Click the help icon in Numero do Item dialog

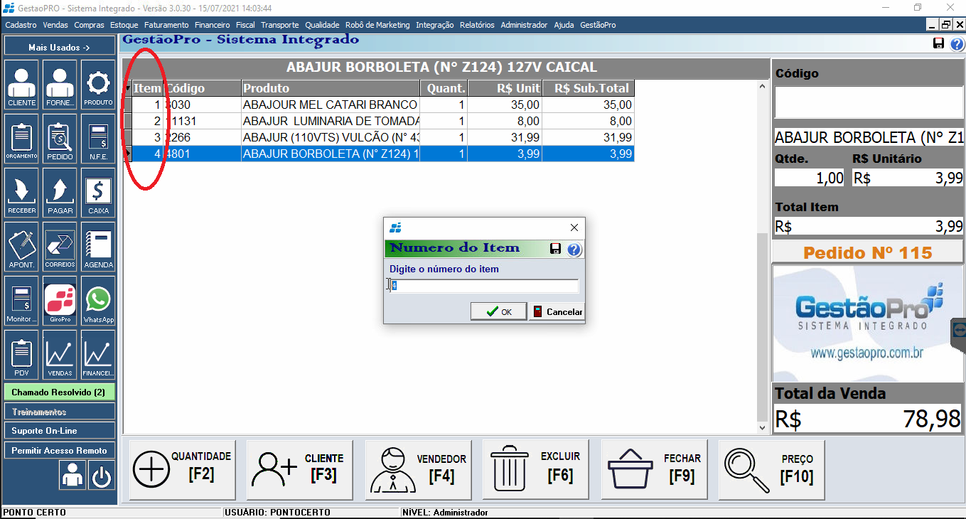click(x=574, y=249)
